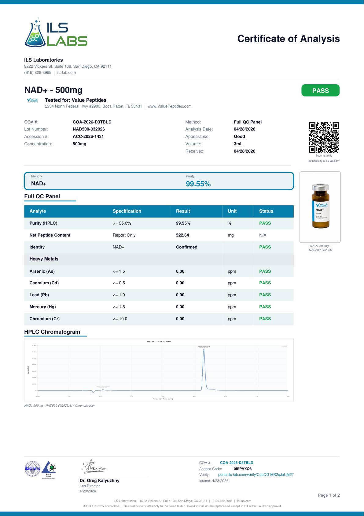364x516 pixels.
Task: Click the HPLC Chromatogram heading
Action: tap(52, 332)
